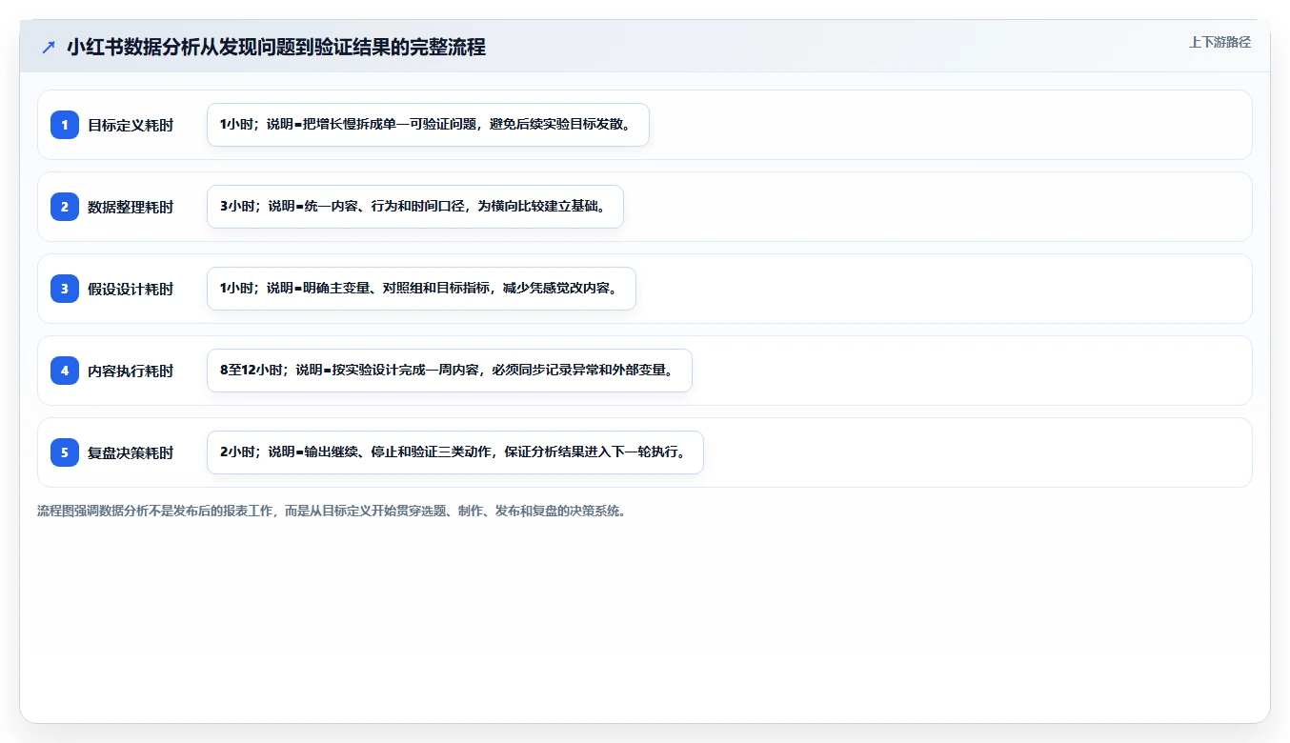Click the 上下游路径 label in the header
The width and height of the screenshot is (1290, 743).
pos(1219,42)
